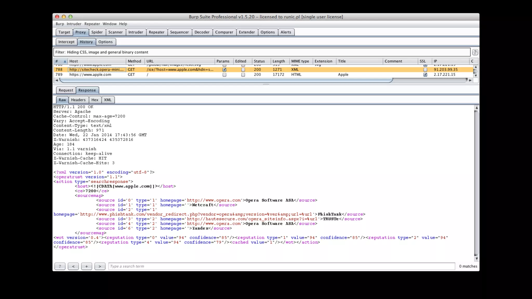Go to previous search match arrow
Screen dimensions: 532x299
[73, 266]
